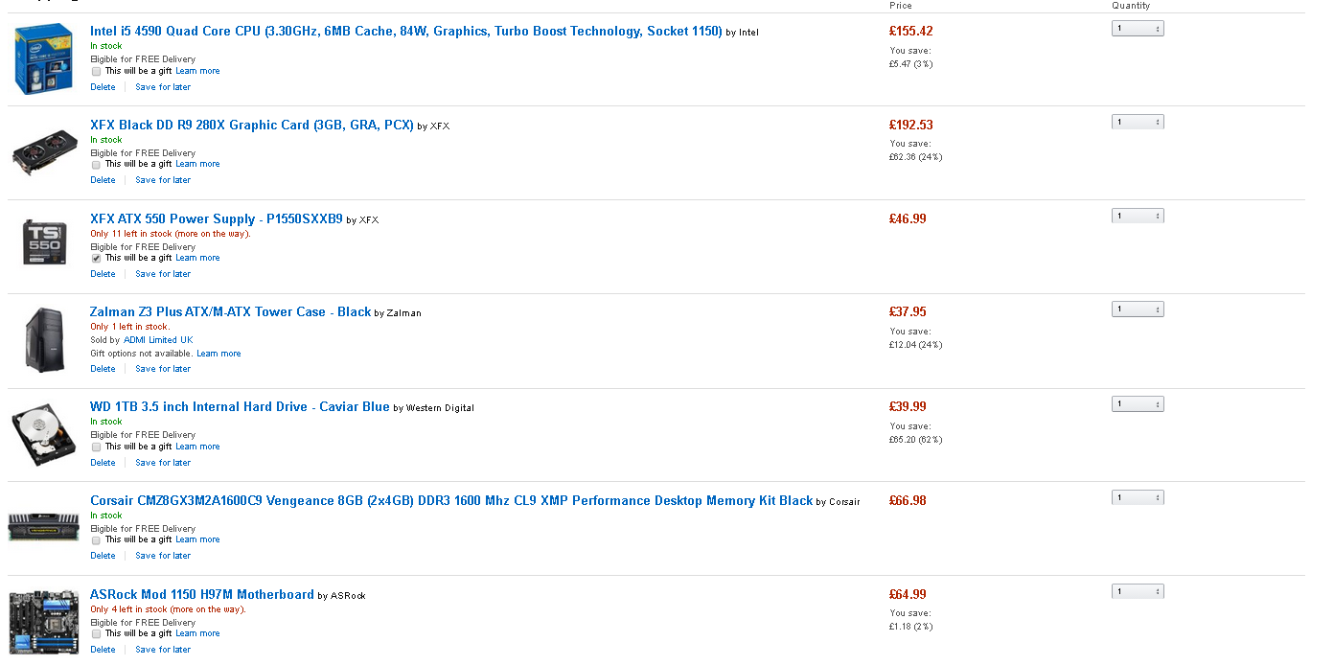Enable gift option for Corsair Vengeance memory
Image resolution: width=1334 pixels, height=665 pixels.
tap(96, 539)
